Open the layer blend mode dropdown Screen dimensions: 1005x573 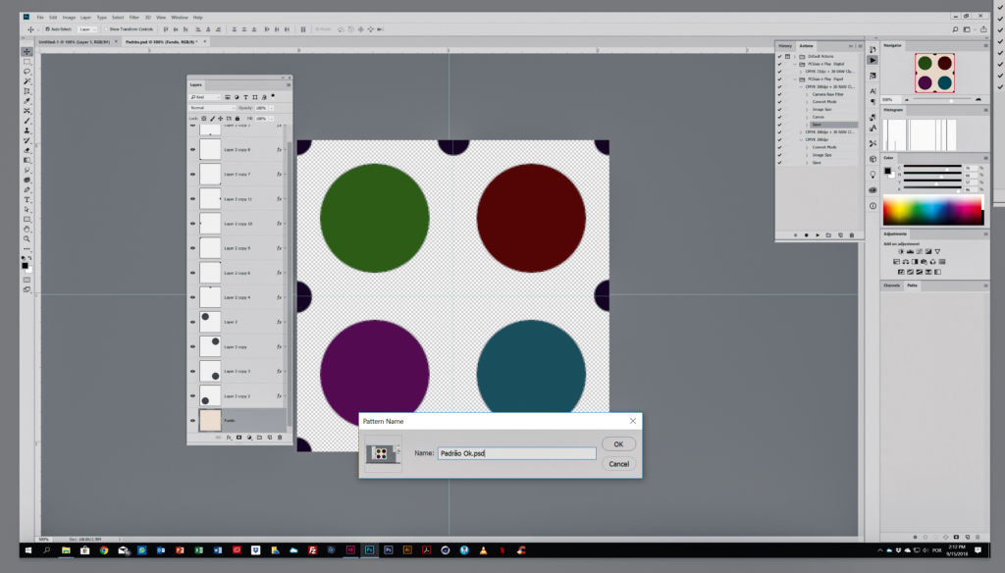coord(212,108)
